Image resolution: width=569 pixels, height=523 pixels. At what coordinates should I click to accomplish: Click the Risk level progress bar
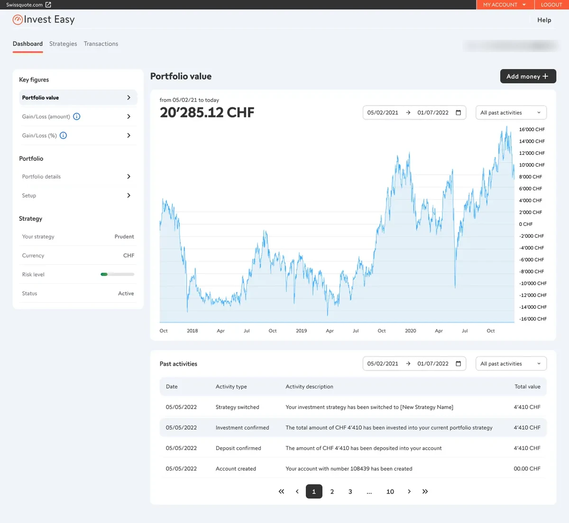(x=118, y=274)
